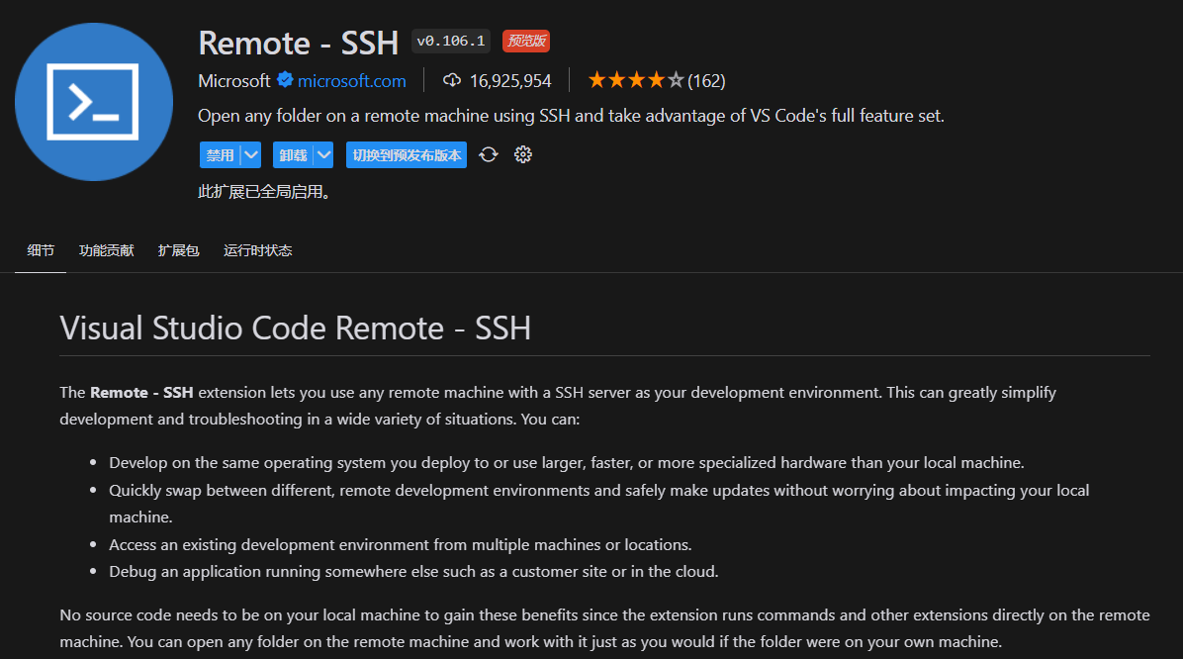This screenshot has width=1183, height=659.
Task: Click the 切换到预发布版本 button
Action: [x=407, y=154]
